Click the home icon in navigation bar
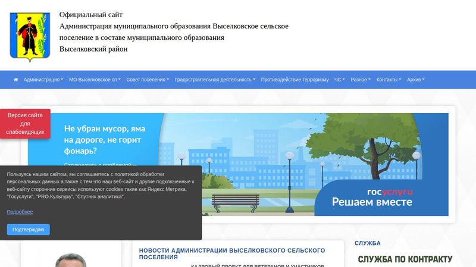The width and height of the screenshot is (476, 267). [16, 80]
